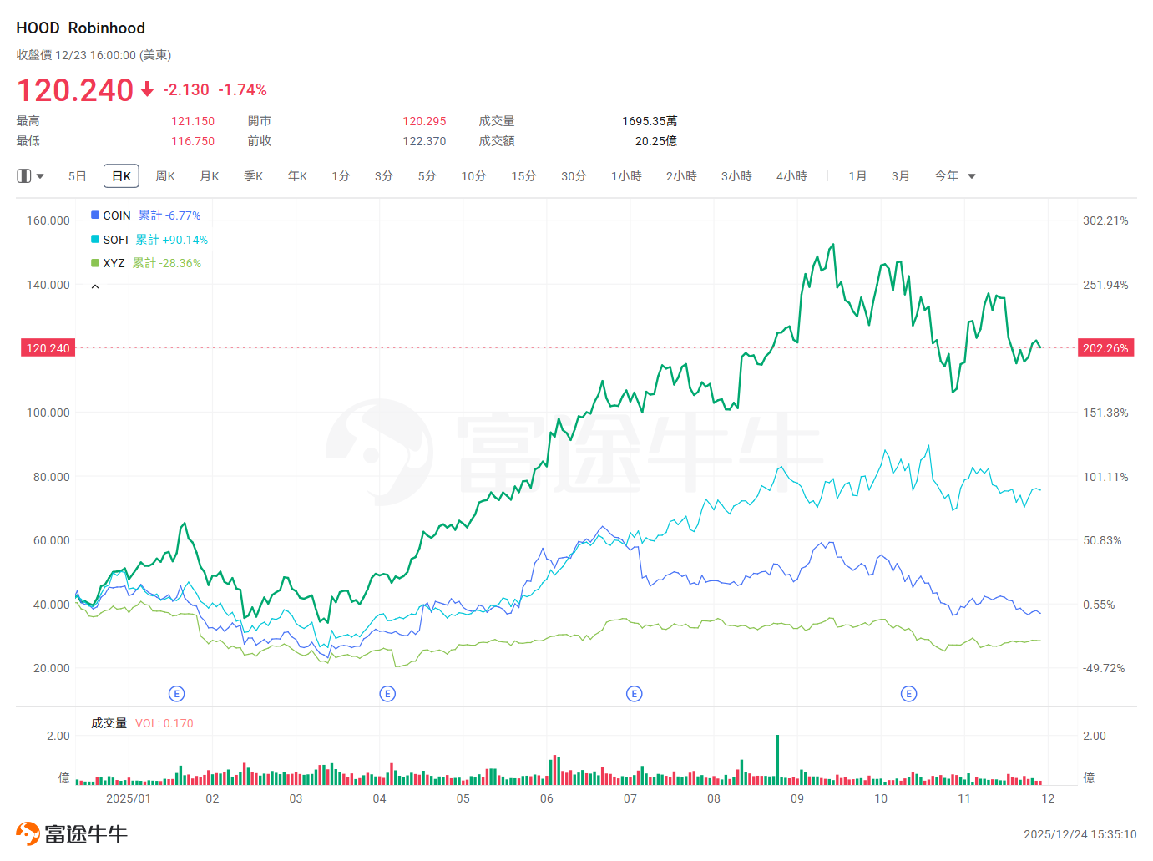Choose the 1小時 interval button
The image size is (1153, 861).
626,176
